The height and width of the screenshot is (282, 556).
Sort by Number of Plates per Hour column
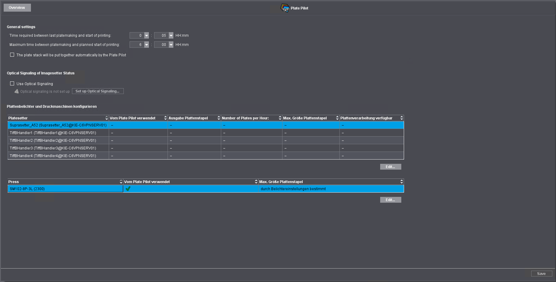click(x=280, y=118)
